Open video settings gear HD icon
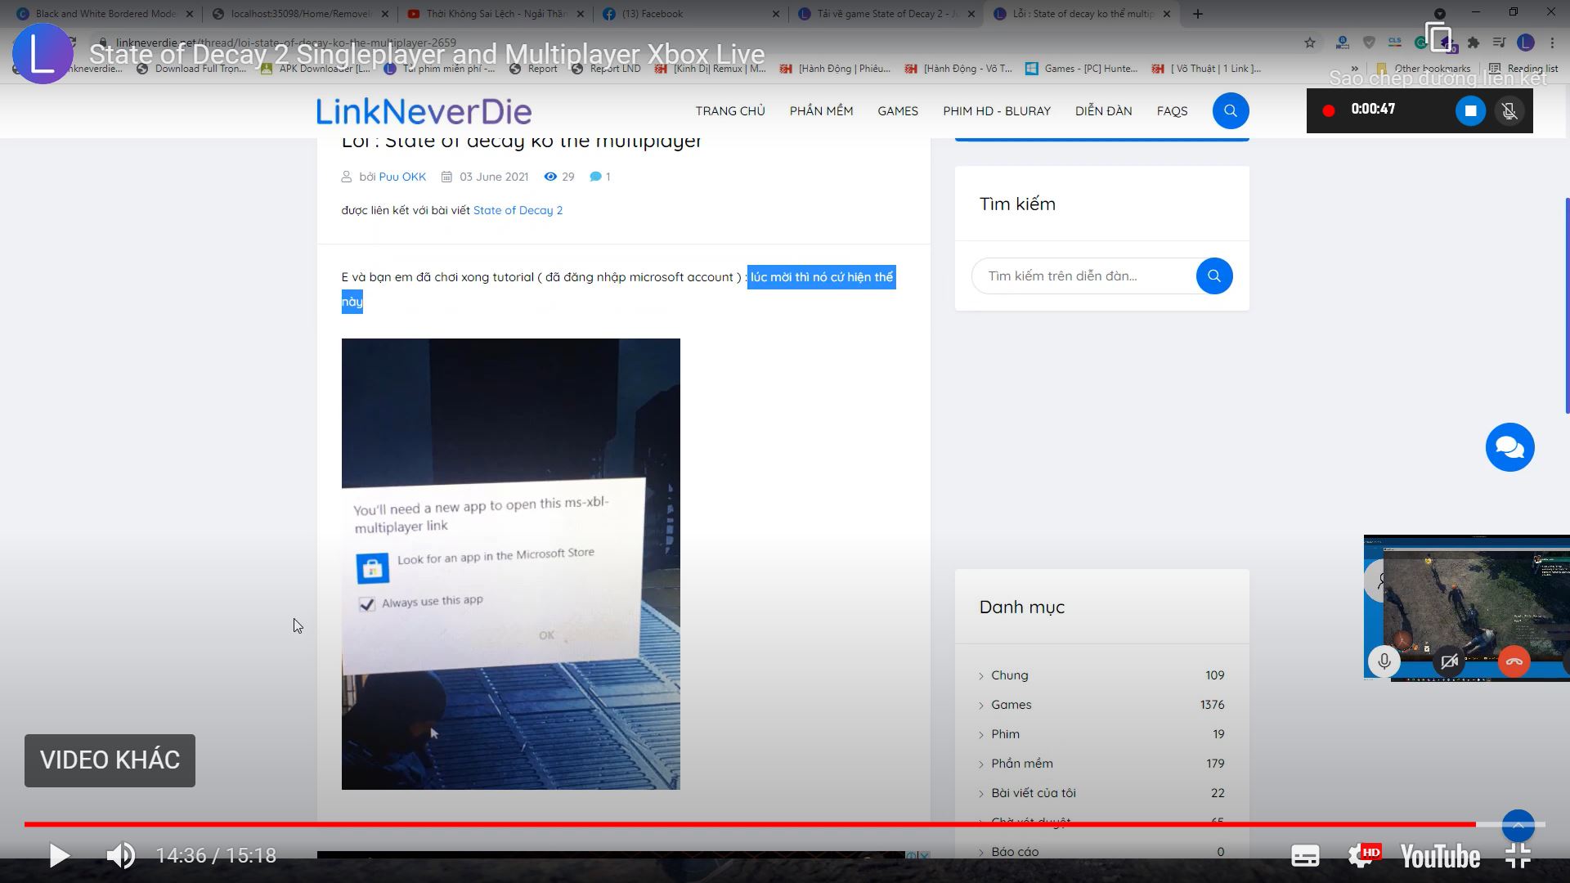The height and width of the screenshot is (883, 1570). [1361, 856]
